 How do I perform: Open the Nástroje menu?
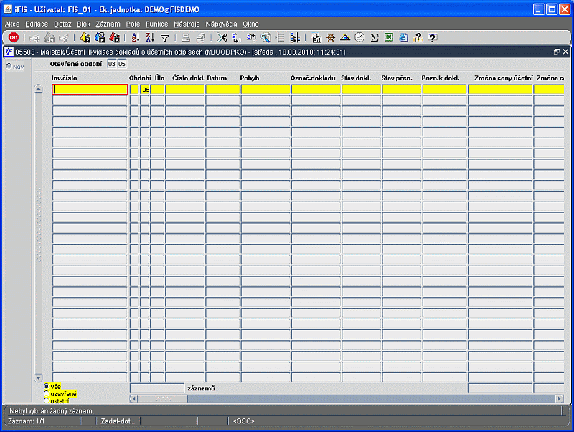(187, 24)
